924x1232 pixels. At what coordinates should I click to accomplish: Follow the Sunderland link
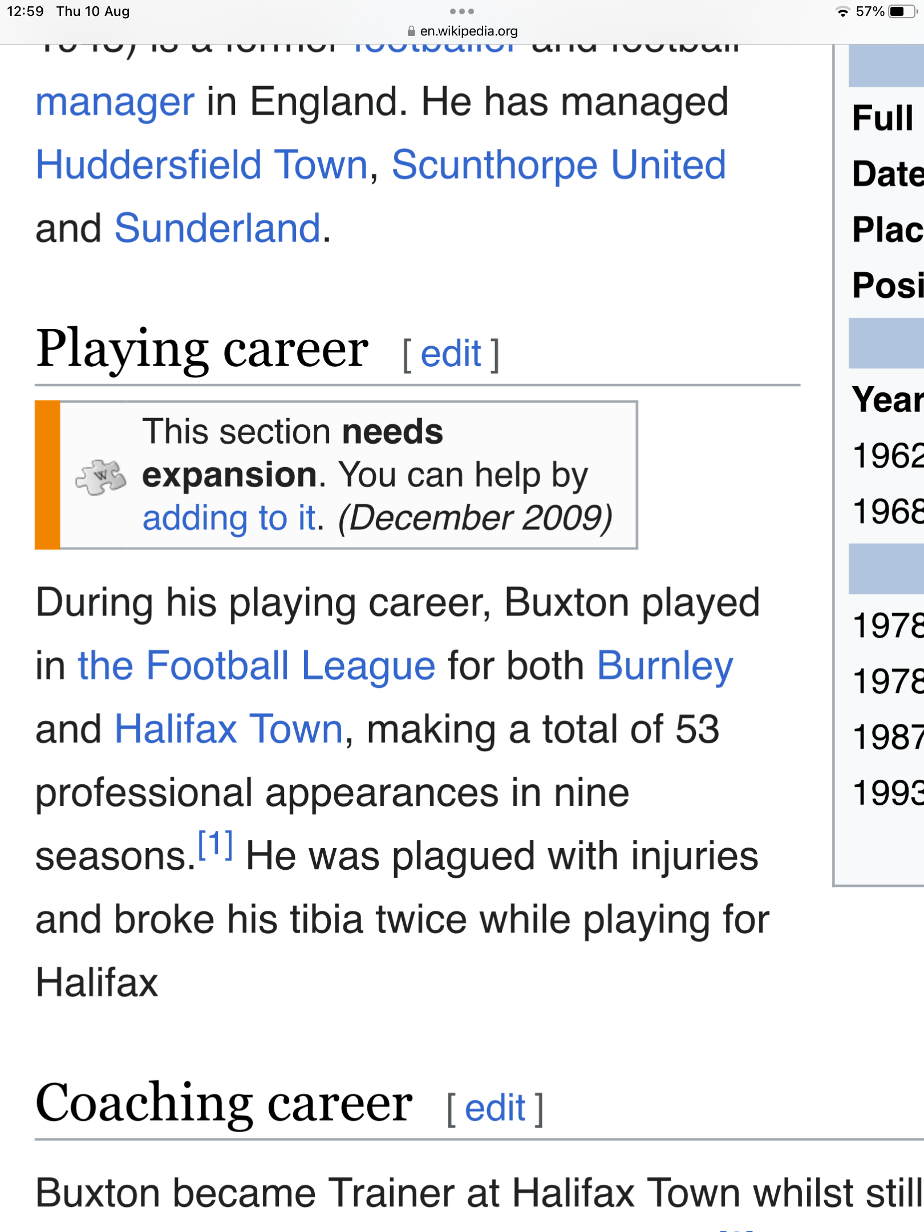point(217,228)
